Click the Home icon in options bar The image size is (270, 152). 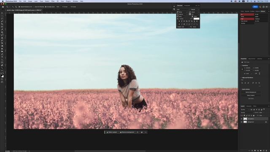(3, 7)
